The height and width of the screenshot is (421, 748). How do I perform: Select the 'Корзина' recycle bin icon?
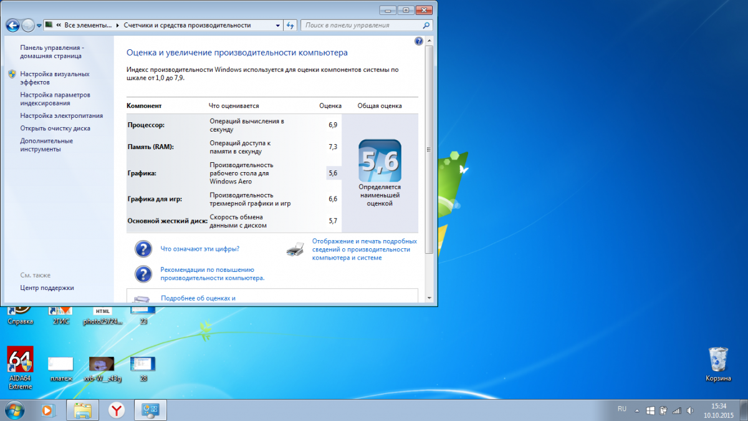(x=717, y=364)
